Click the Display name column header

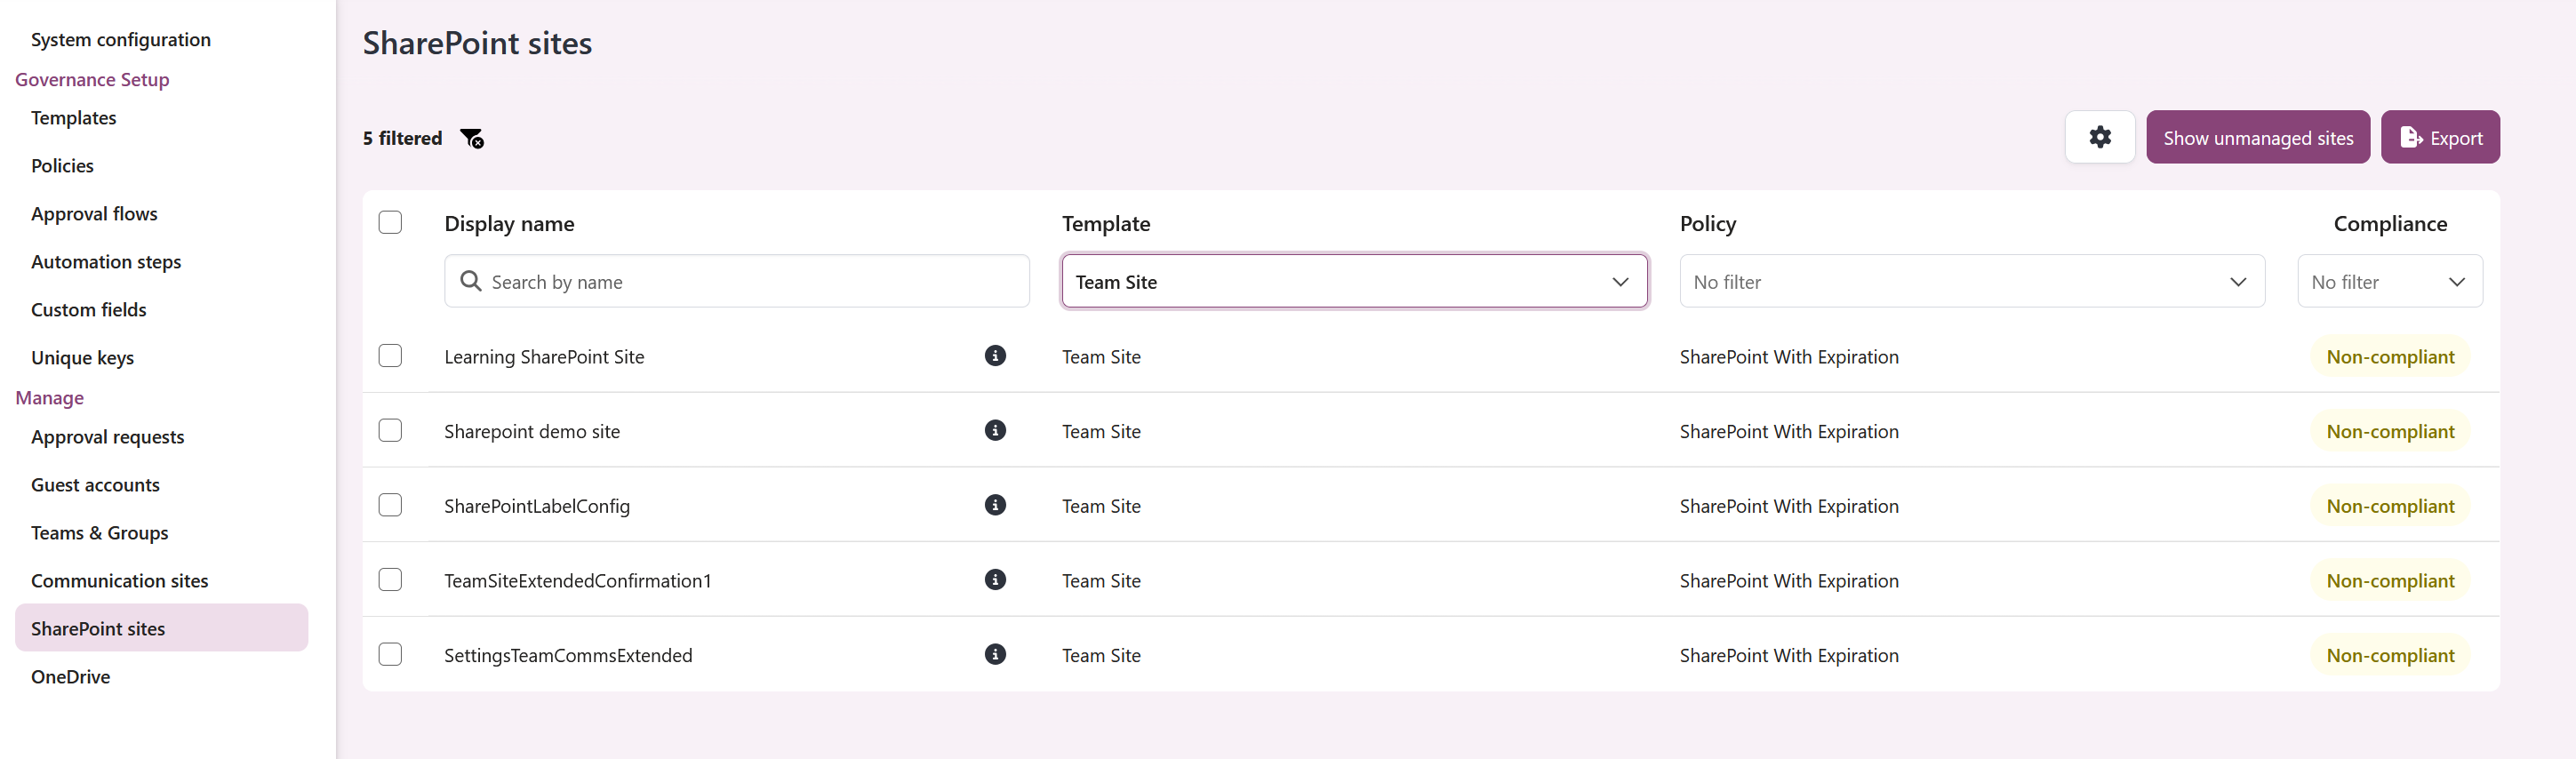509,224
